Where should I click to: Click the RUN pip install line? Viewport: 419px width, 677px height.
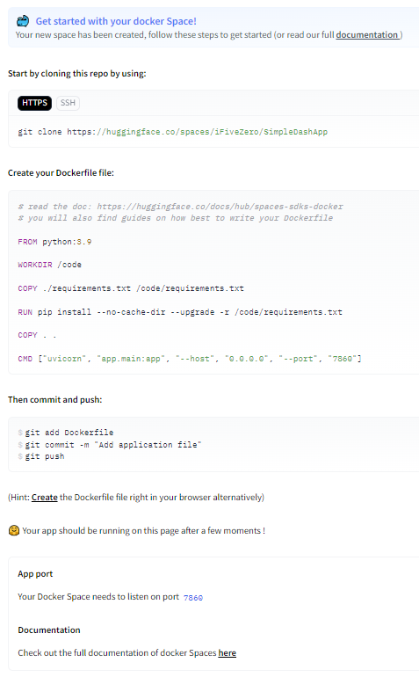[180, 312]
